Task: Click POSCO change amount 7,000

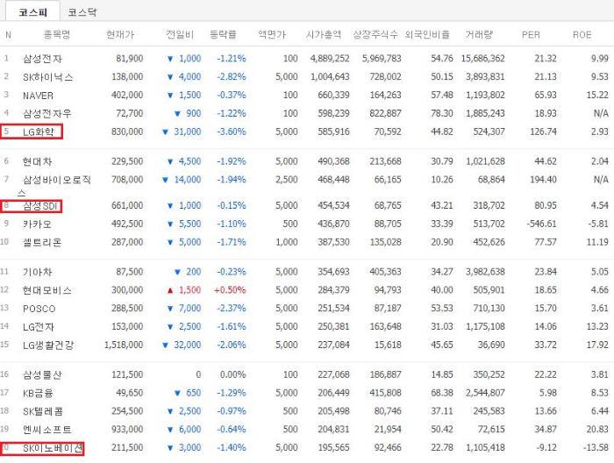Action: click(x=190, y=309)
